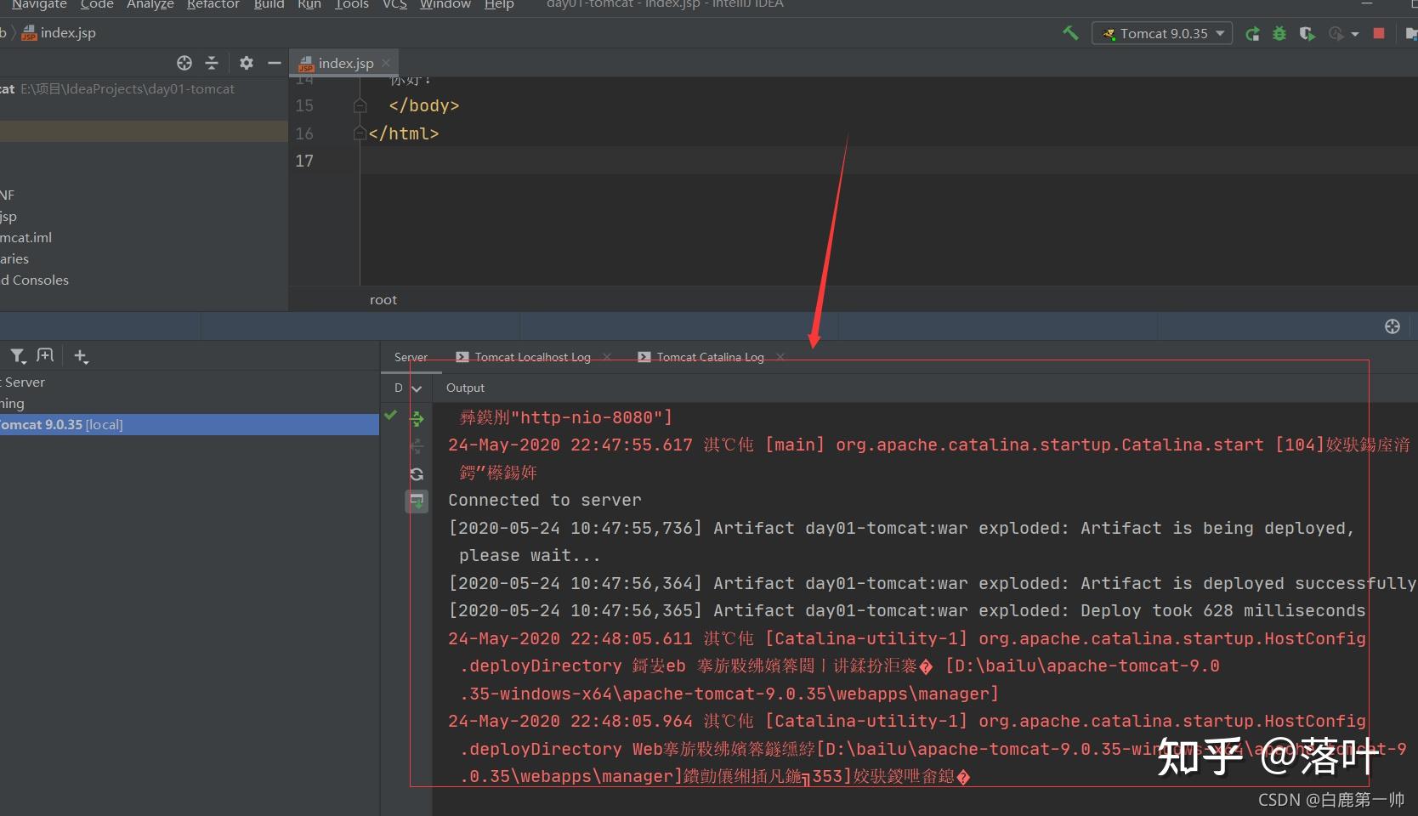Click the Collapse All icon in Project panel
The height and width of the screenshot is (816, 1418).
[212, 63]
